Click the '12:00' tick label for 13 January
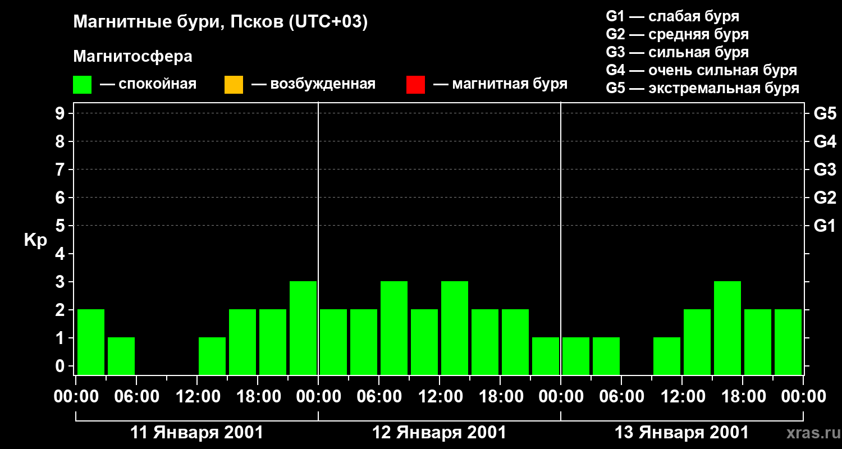 click(682, 397)
